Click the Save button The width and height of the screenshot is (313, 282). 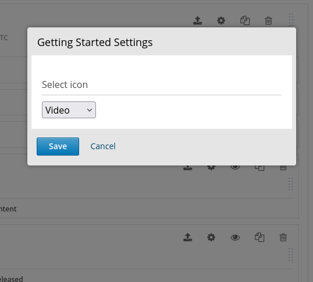coord(58,146)
